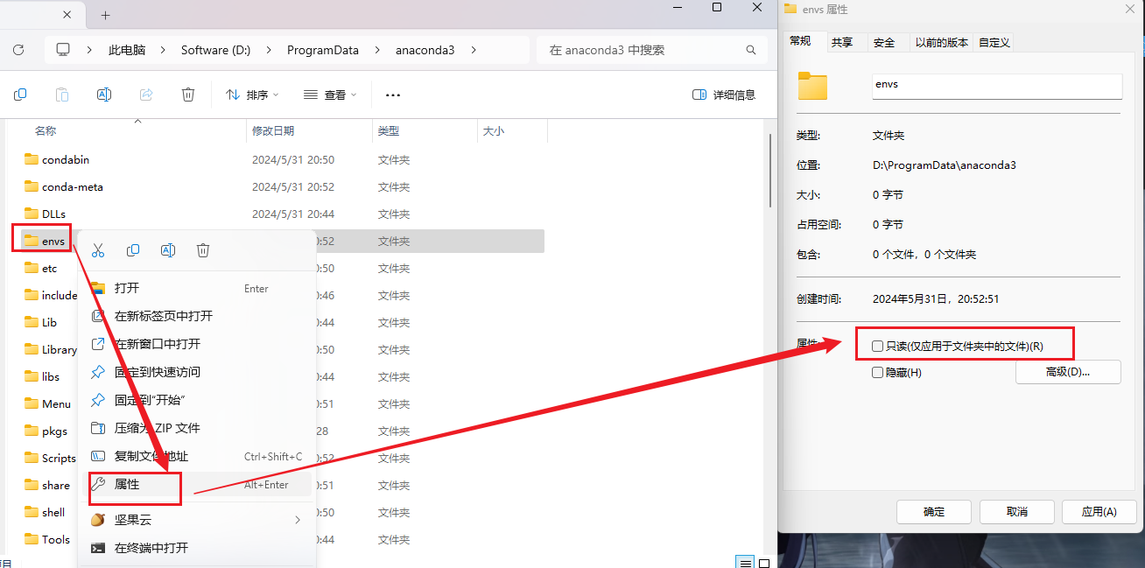Click the Copy icon in the Explorer toolbar

coord(20,95)
